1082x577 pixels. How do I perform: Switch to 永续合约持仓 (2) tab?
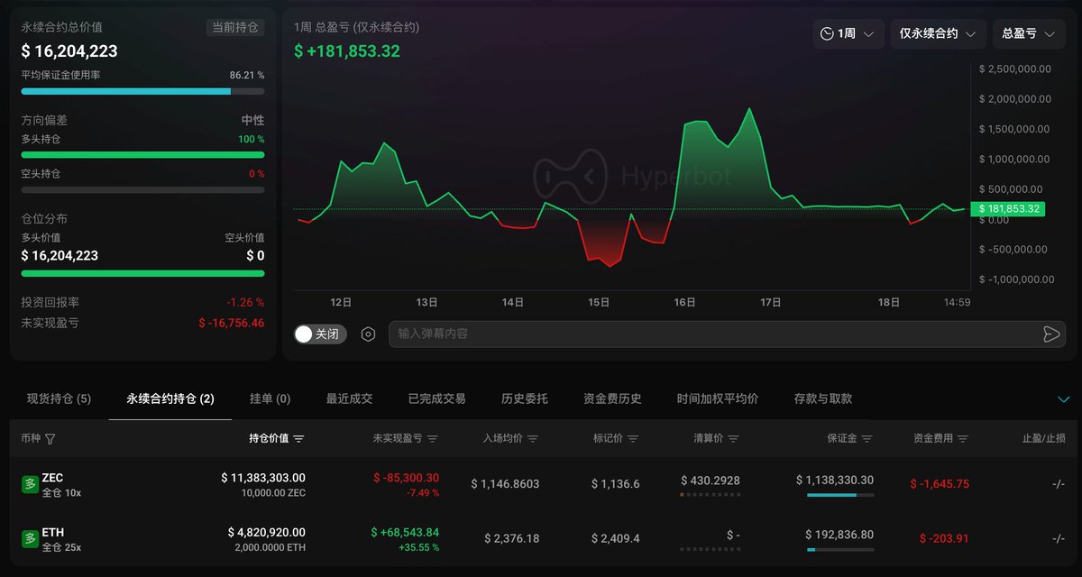(x=170, y=398)
